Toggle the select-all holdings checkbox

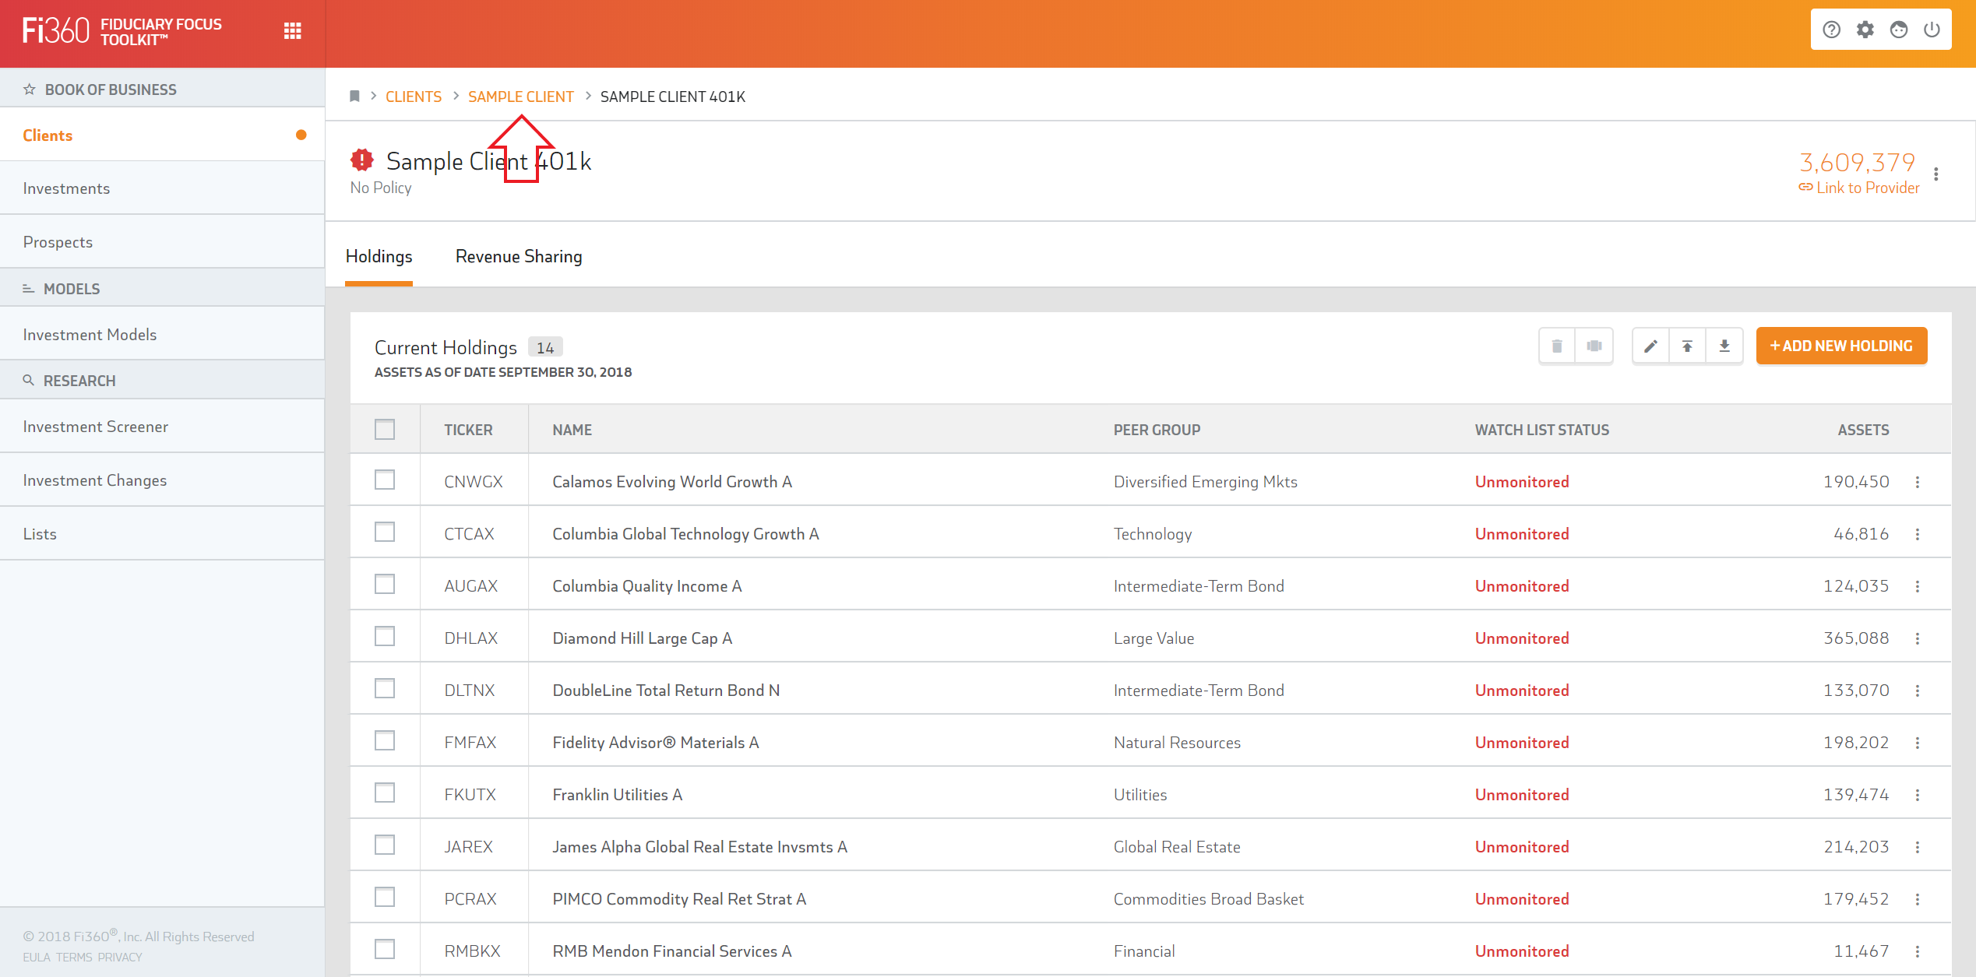(385, 429)
